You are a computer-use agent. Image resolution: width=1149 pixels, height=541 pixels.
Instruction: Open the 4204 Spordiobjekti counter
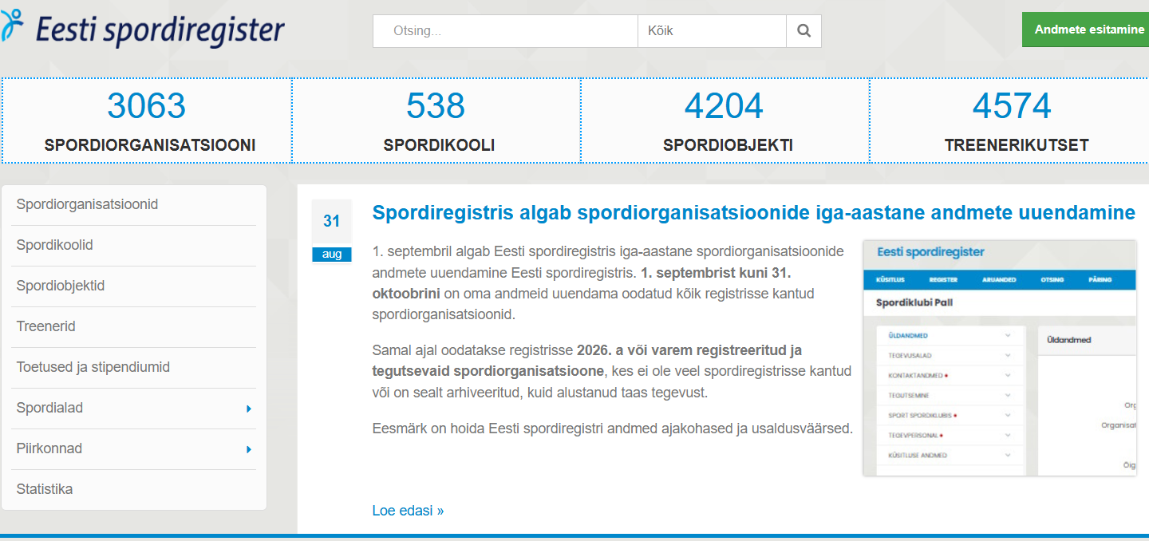(x=725, y=120)
